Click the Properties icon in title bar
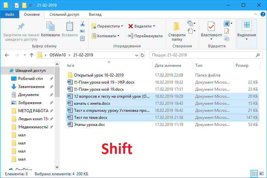The image size is (267, 178). 17,5
